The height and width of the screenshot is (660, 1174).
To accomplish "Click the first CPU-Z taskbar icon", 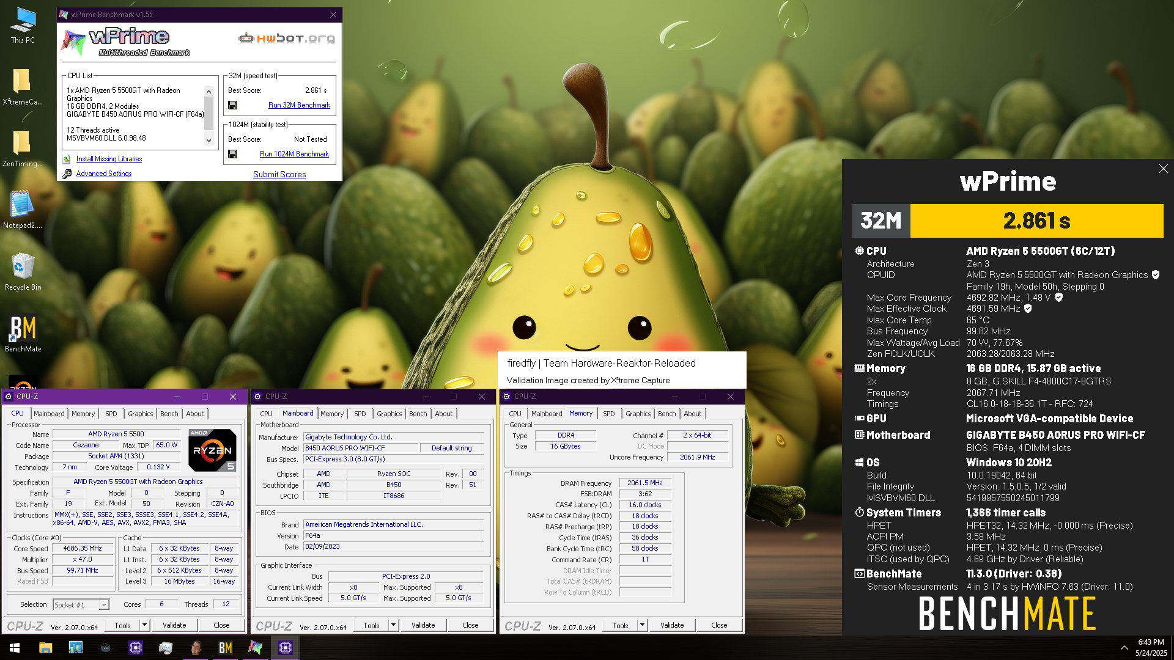I will (136, 648).
